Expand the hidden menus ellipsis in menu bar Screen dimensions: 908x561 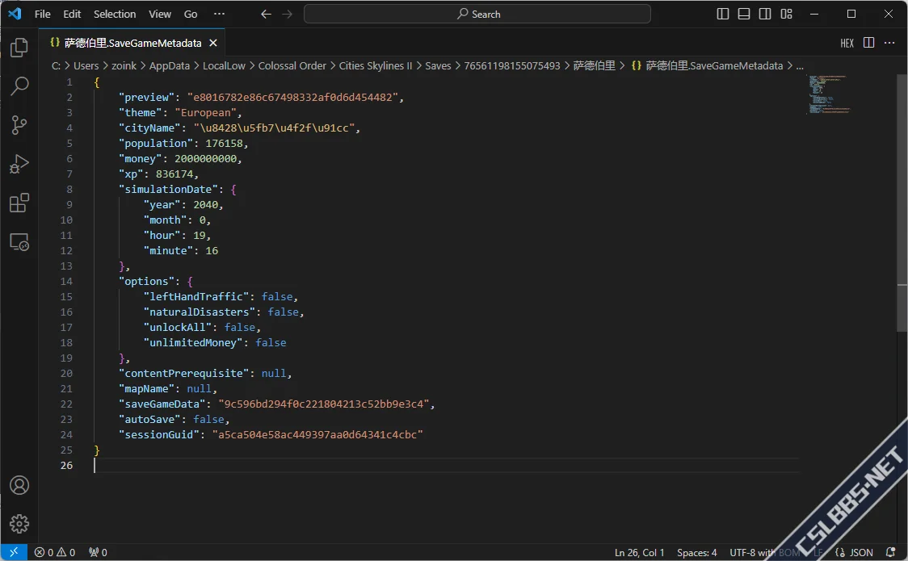coord(219,14)
